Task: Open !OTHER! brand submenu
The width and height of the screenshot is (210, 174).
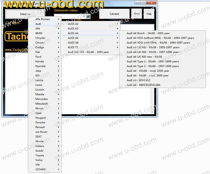Action: click(x=45, y=169)
